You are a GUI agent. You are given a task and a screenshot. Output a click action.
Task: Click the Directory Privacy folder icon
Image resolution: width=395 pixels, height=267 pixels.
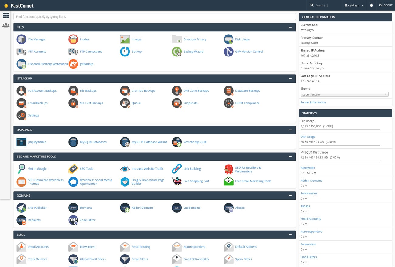coord(177,39)
